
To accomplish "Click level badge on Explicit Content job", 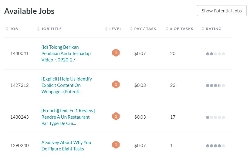I will (x=116, y=84).
